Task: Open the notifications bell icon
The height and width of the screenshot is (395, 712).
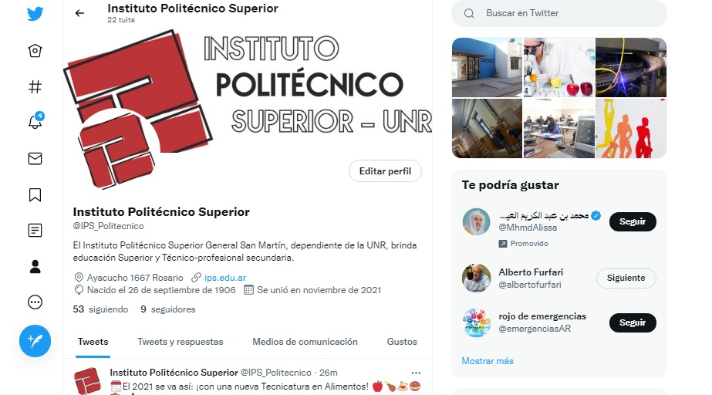Action: [35, 121]
